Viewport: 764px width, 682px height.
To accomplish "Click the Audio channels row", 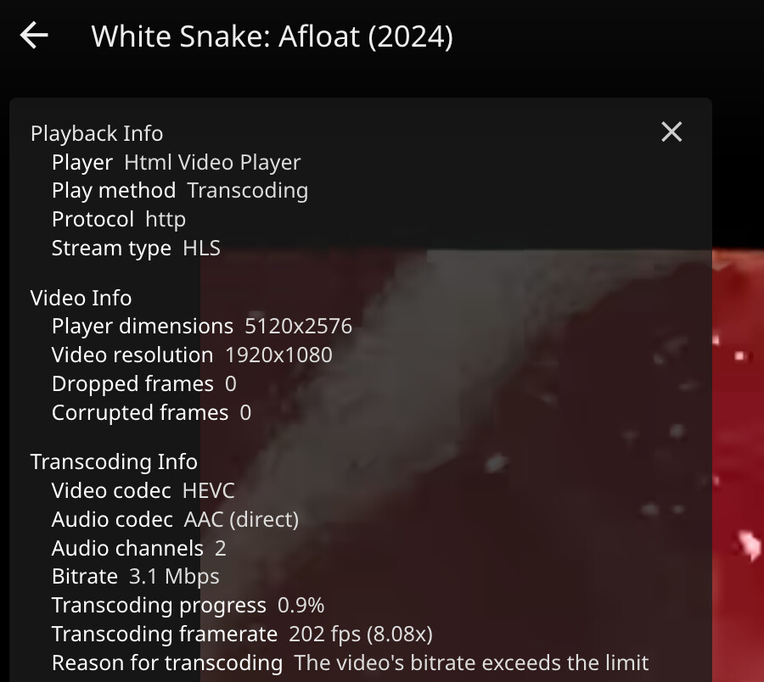I will [x=138, y=548].
